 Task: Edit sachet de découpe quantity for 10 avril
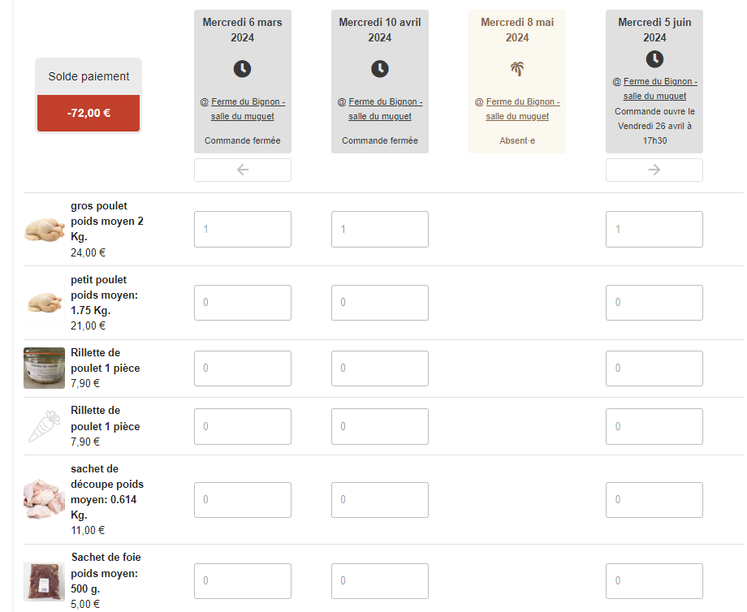coord(380,499)
